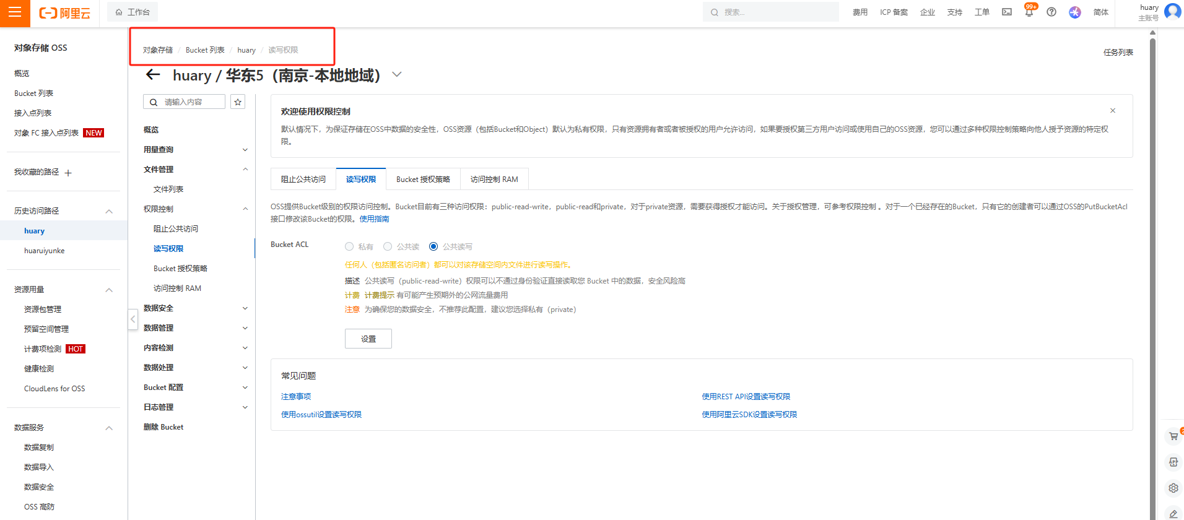Viewport: 1184px width, 520px height.
Task: Open the settings gear icon on right edge
Action: point(1173,488)
